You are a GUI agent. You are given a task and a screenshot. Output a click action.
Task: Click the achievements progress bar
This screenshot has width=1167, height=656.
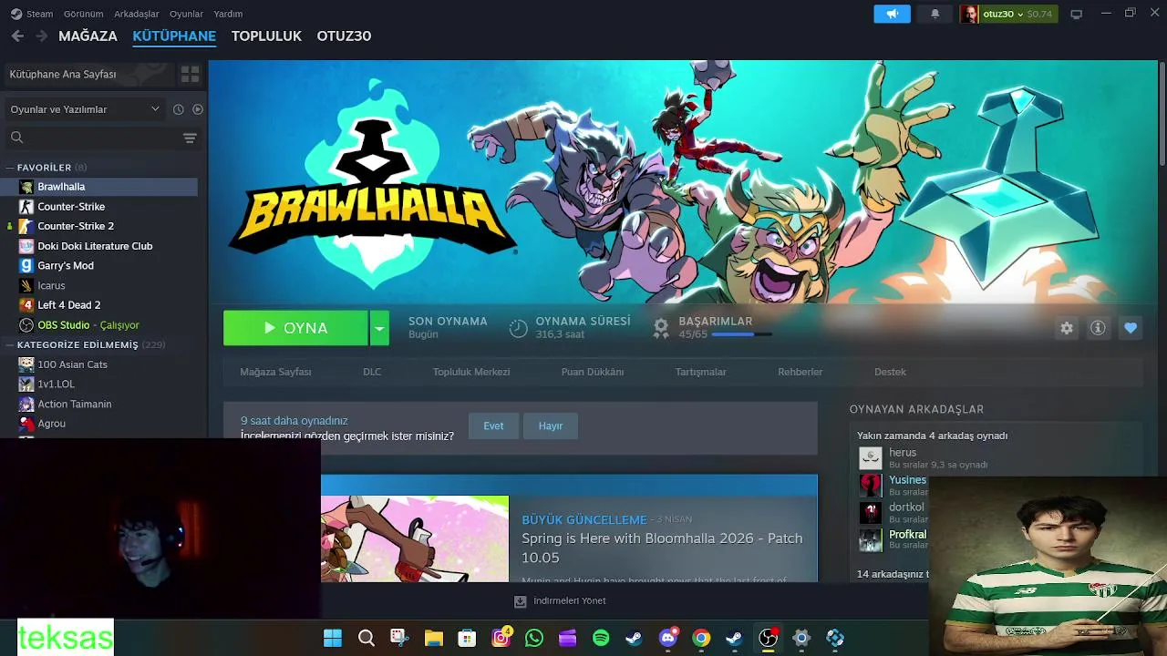click(x=741, y=334)
